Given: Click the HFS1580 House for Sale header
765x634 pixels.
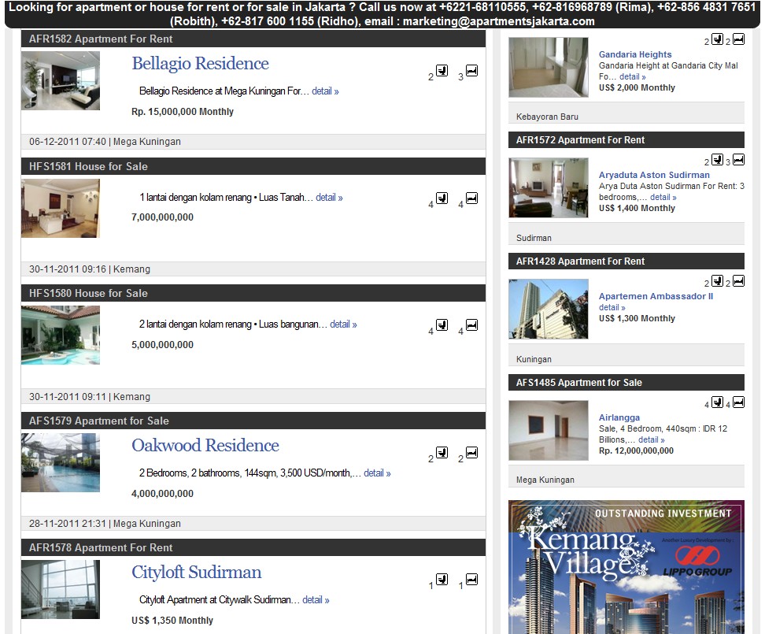Looking at the screenshot, I should click(x=253, y=293).
